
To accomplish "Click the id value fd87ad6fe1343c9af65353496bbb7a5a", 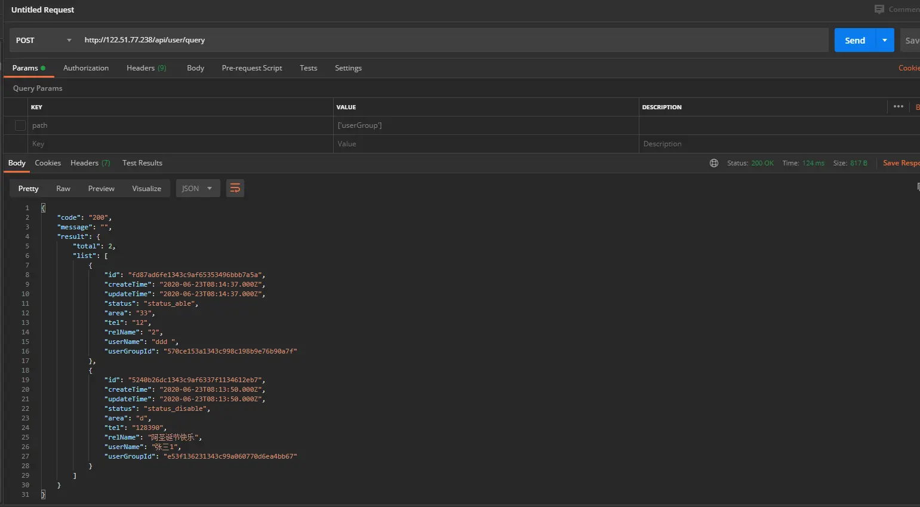I will (195, 275).
